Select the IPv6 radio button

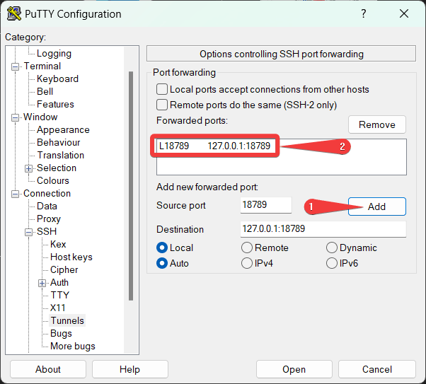pyautogui.click(x=332, y=263)
